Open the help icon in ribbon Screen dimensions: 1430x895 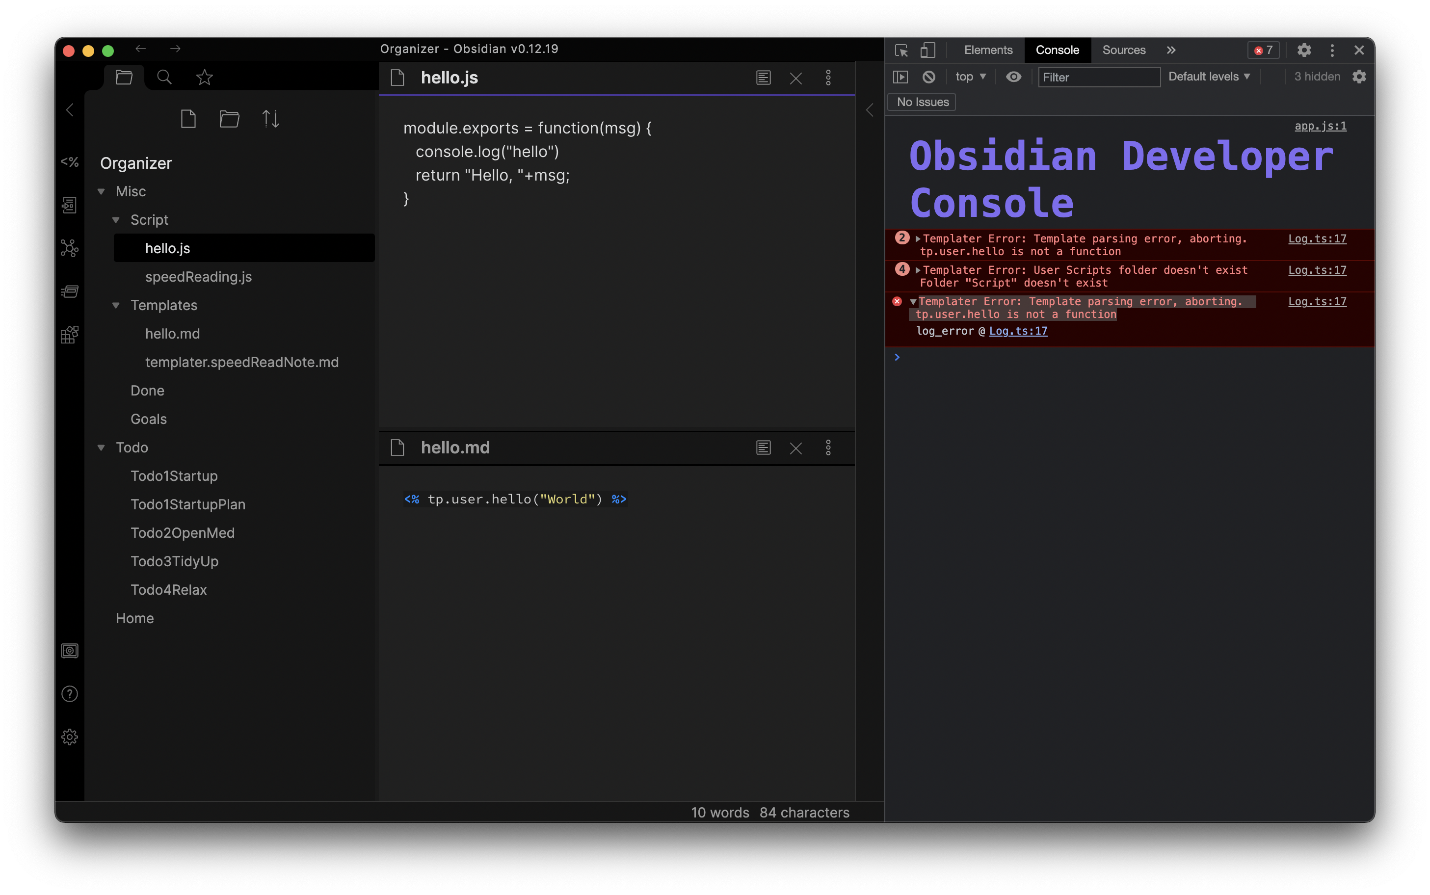70,694
